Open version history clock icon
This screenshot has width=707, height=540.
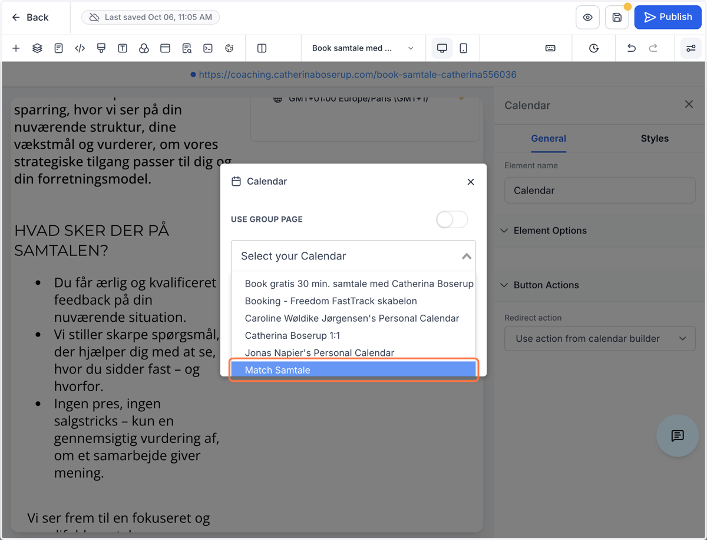point(594,48)
